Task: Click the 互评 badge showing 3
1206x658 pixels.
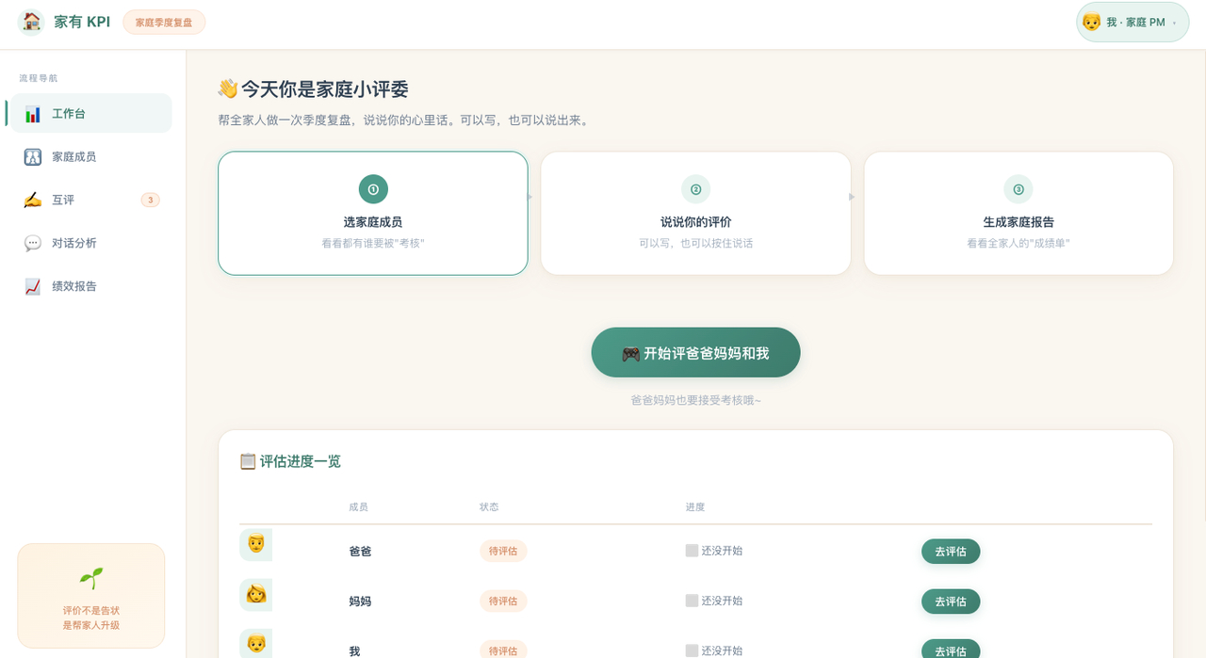Action: [x=150, y=200]
